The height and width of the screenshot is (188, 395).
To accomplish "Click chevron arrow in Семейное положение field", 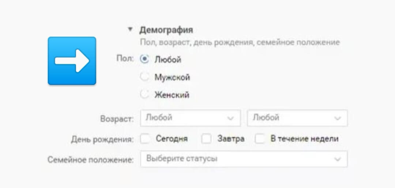I will (x=337, y=159).
